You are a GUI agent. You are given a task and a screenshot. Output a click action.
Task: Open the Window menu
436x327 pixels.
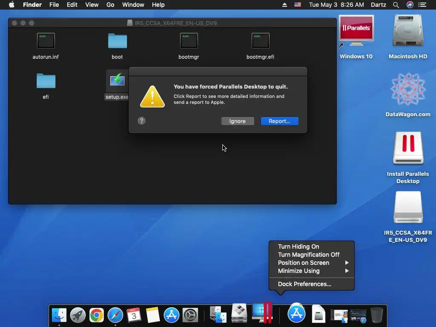[x=133, y=5]
